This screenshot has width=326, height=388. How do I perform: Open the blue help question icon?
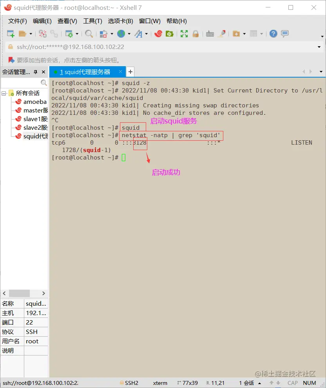coord(273,34)
